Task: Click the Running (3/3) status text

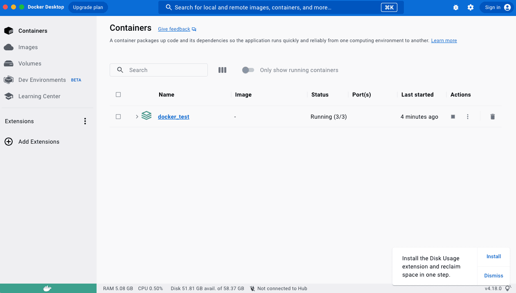Action: pos(329,117)
